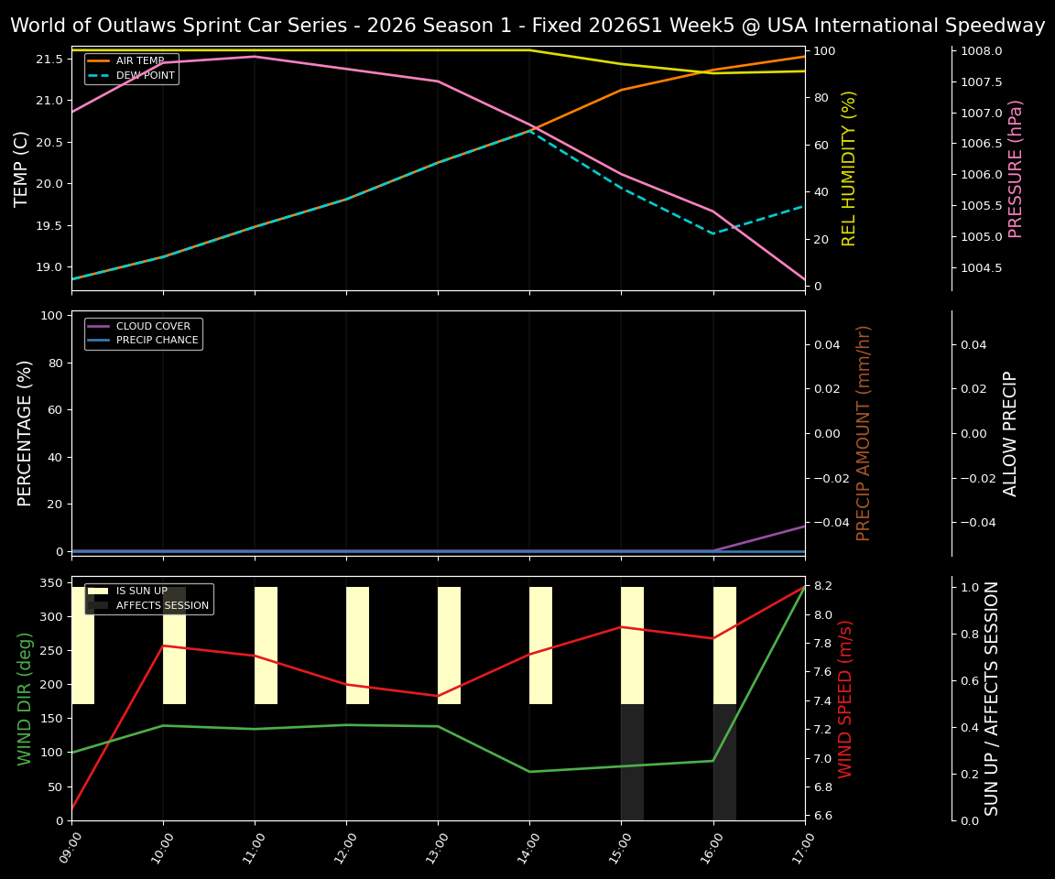Select the AFFECTS SESSION legend swatch
This screenshot has width=1055, height=879.
96,605
